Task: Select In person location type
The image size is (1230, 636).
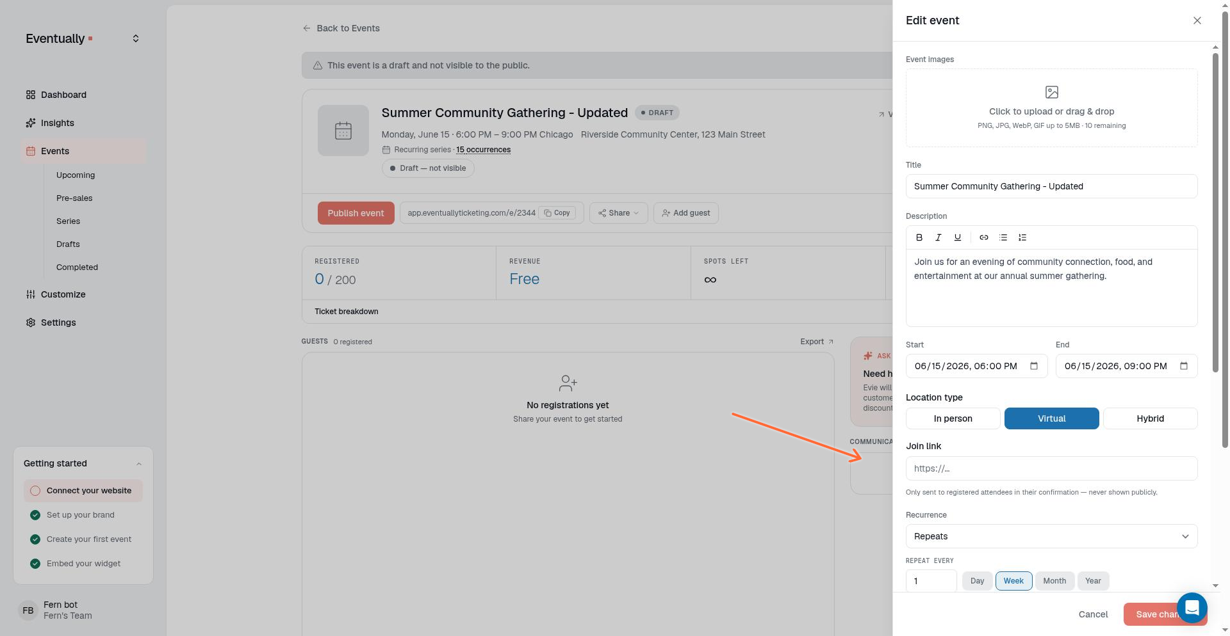Action: tap(953, 418)
